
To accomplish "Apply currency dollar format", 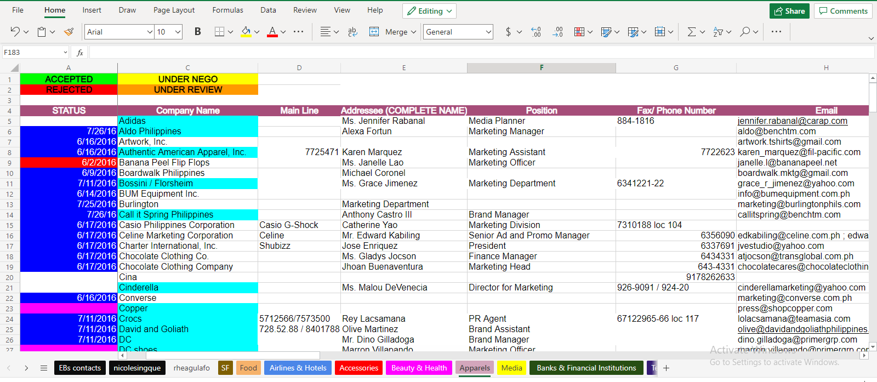I will pyautogui.click(x=509, y=32).
